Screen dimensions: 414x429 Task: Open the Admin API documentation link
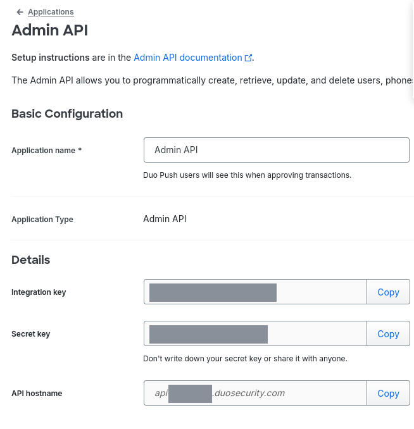188,58
